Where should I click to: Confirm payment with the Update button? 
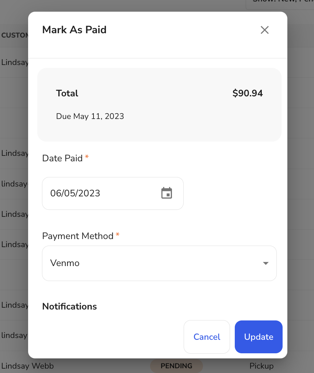pyautogui.click(x=259, y=337)
